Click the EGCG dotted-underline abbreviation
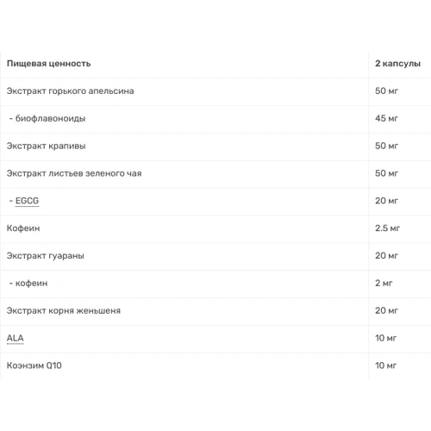 (27, 201)
